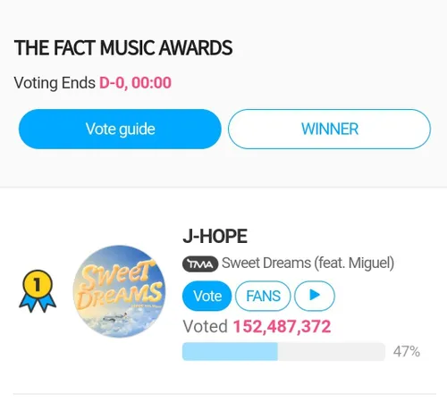Click THE FACT MUSIC AWARDS heading

pyautogui.click(x=123, y=47)
